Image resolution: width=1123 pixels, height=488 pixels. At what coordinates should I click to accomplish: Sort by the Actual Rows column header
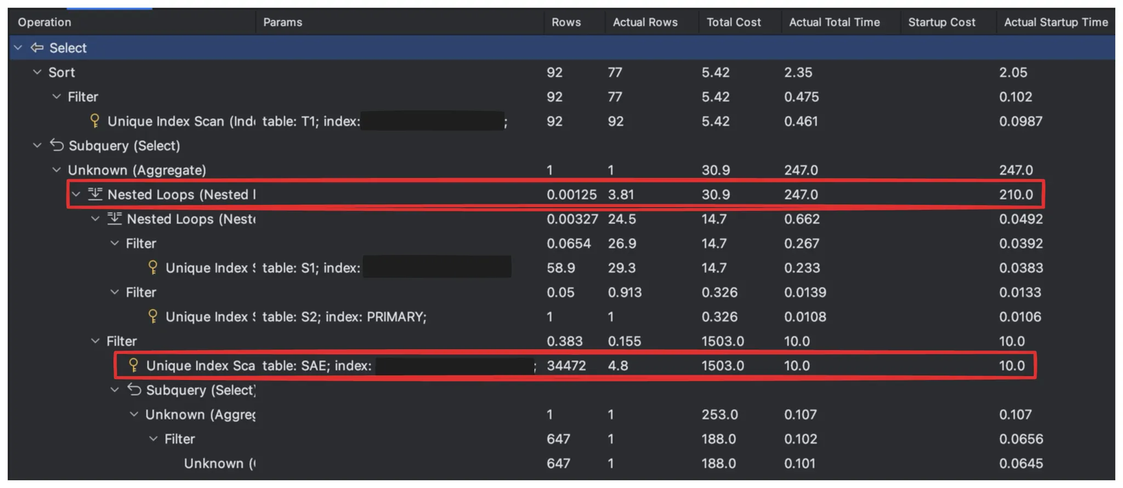tap(645, 22)
